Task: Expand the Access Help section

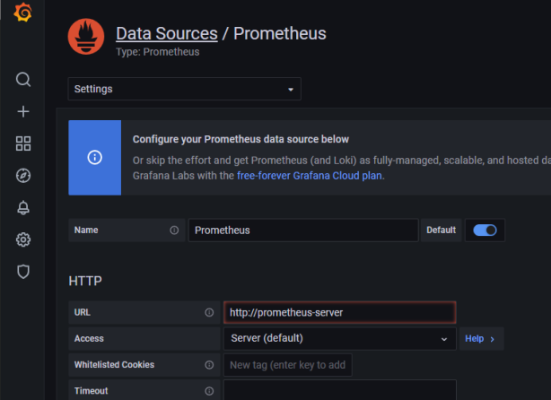Action: click(x=481, y=339)
